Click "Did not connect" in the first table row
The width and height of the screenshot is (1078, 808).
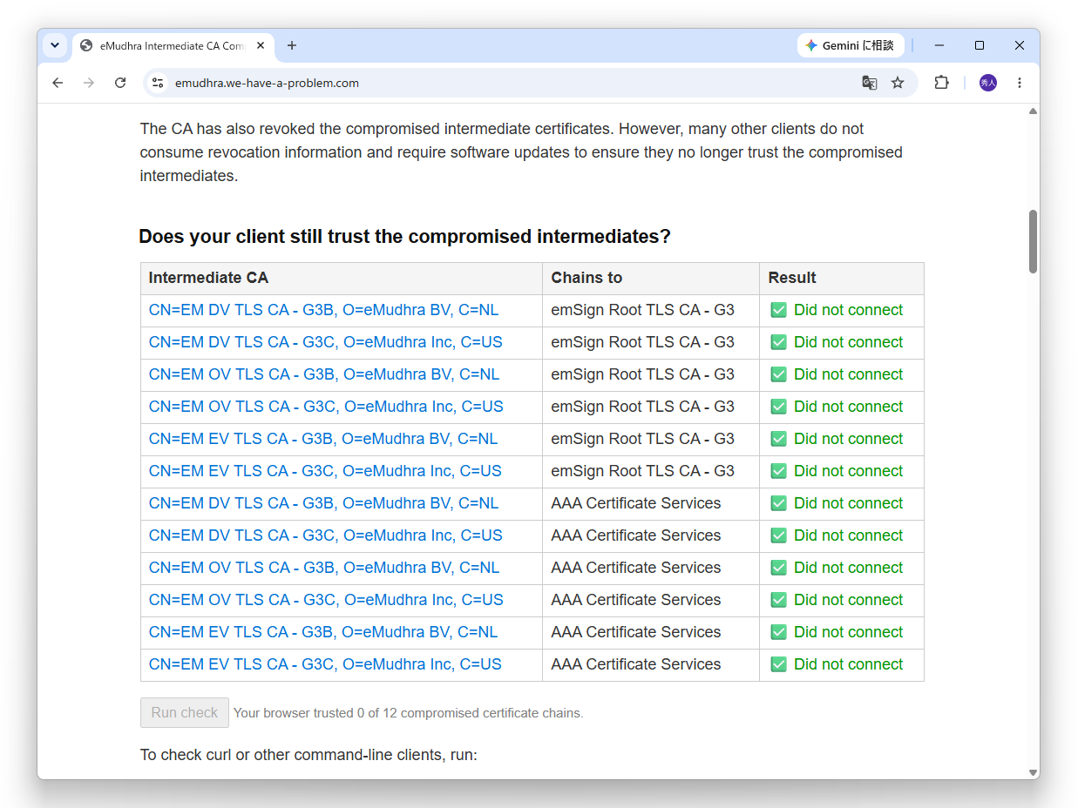coord(848,310)
